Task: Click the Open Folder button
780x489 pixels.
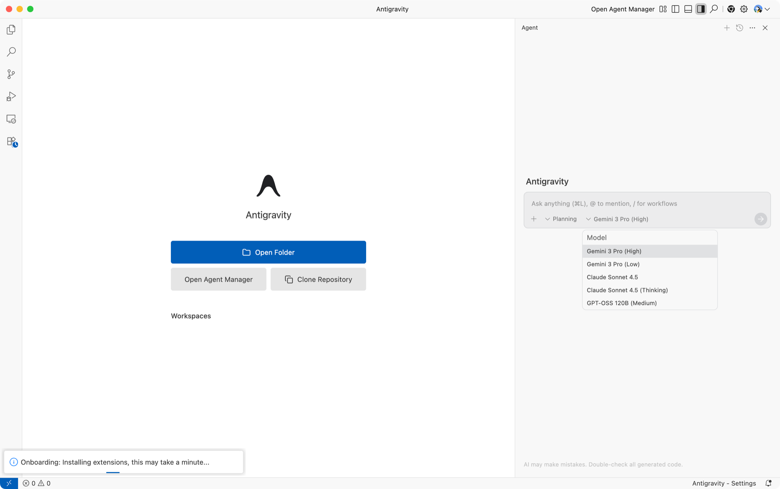Action: click(268, 252)
